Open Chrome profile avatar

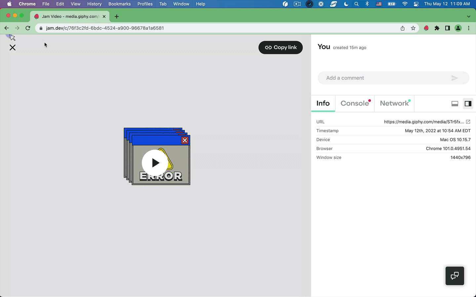(458, 28)
